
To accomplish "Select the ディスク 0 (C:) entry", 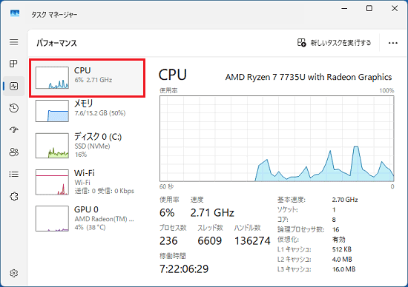I will pyautogui.click(x=88, y=145).
